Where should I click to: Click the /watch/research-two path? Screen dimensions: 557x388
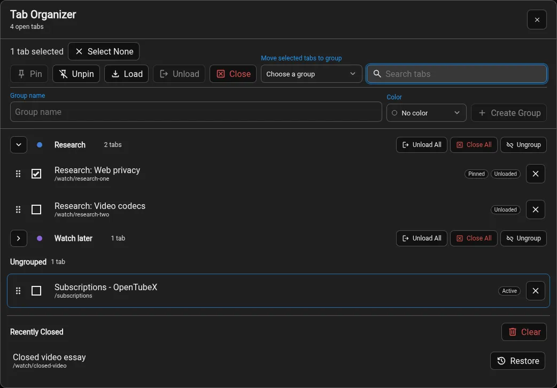click(x=82, y=215)
